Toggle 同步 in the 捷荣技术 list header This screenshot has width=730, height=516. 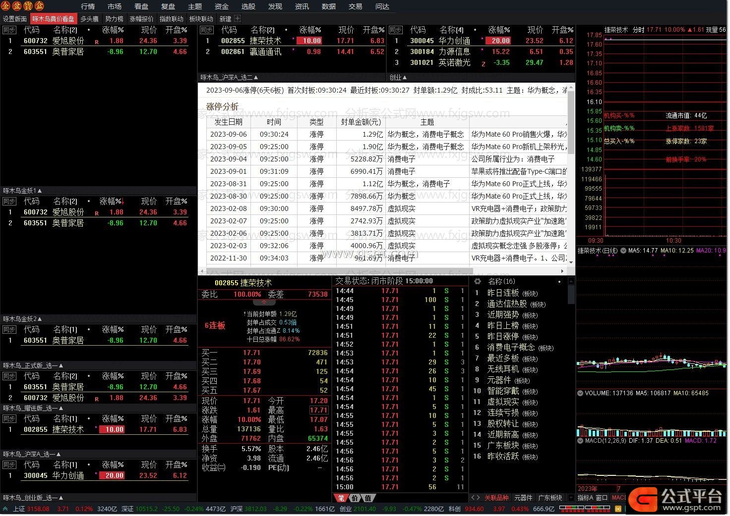coord(207,30)
